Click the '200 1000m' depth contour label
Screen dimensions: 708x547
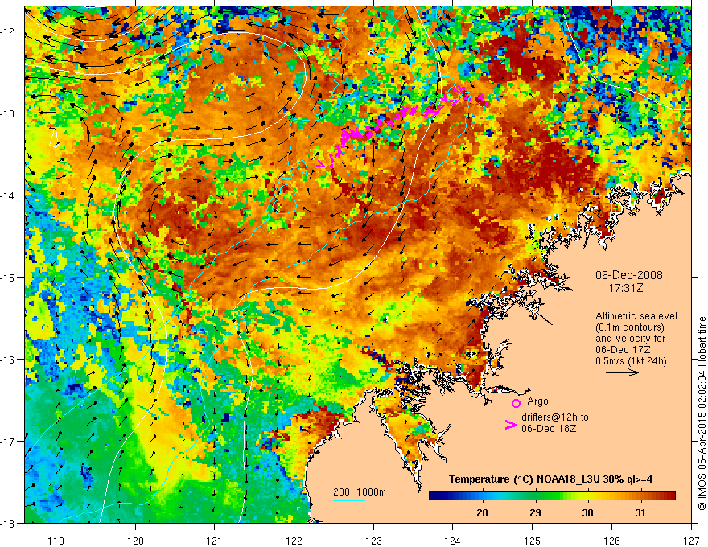360,492
